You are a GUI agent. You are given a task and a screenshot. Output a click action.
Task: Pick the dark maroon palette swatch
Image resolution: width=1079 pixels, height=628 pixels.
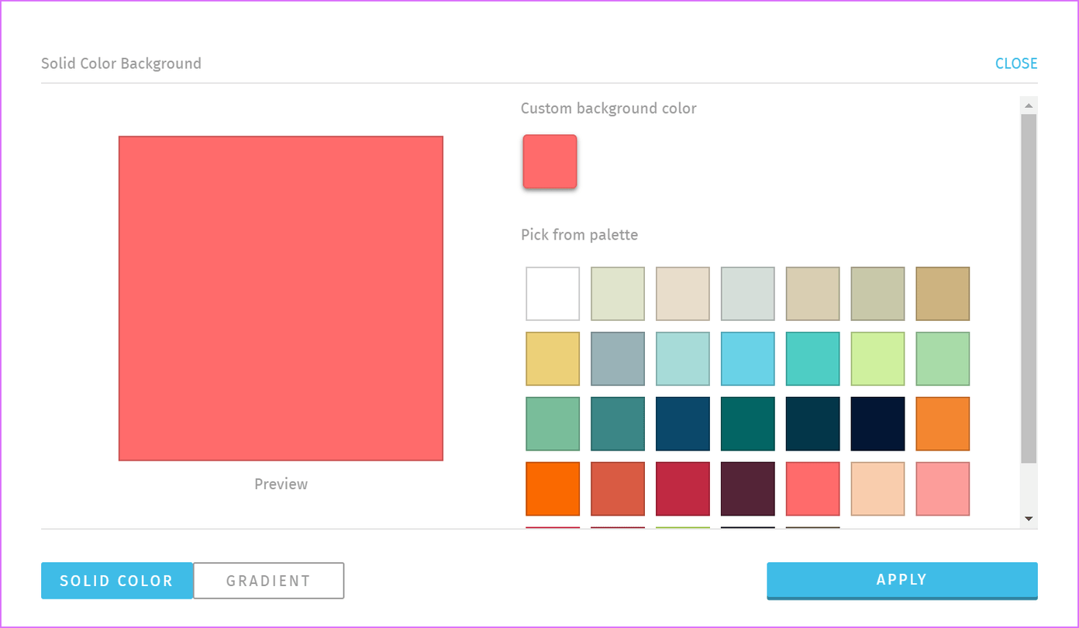coord(748,489)
